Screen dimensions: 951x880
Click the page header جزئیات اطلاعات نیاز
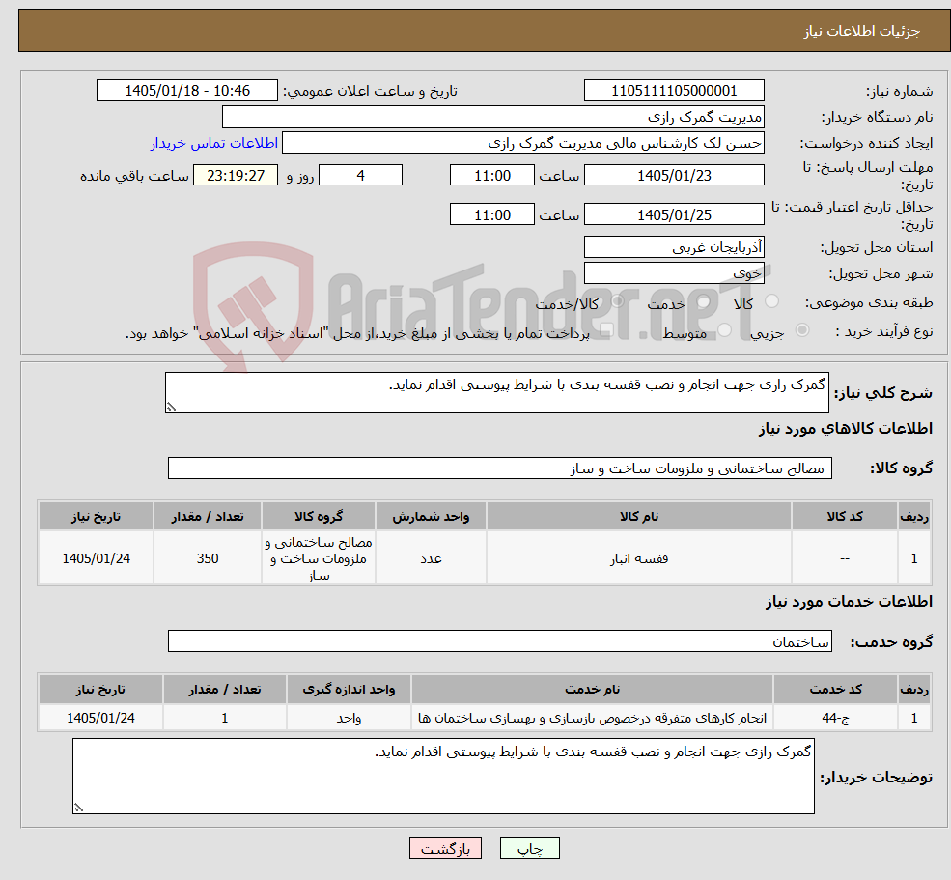pyautogui.click(x=862, y=31)
